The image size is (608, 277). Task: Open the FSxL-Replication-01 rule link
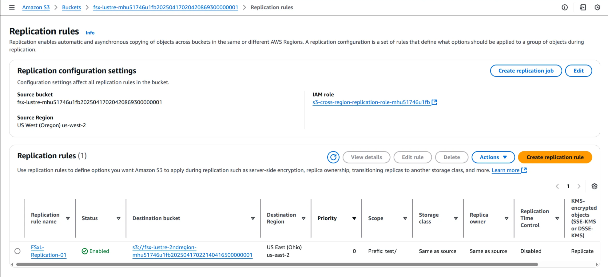pyautogui.click(x=49, y=251)
